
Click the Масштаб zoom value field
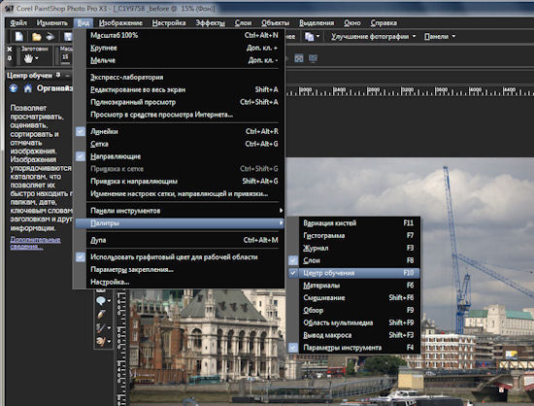65,57
